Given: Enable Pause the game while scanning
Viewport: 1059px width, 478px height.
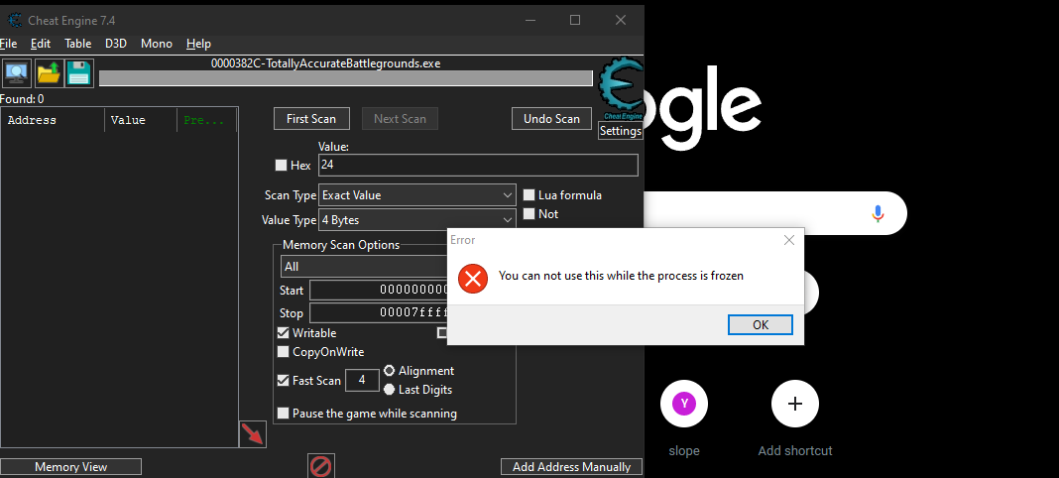Looking at the screenshot, I should [284, 414].
